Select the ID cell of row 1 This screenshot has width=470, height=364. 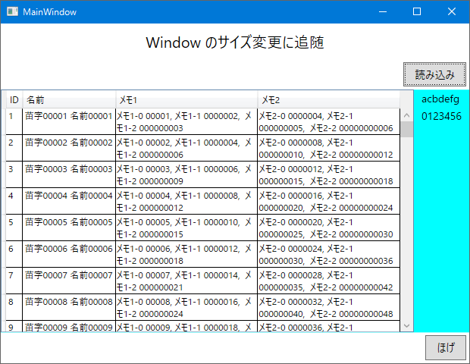point(14,122)
